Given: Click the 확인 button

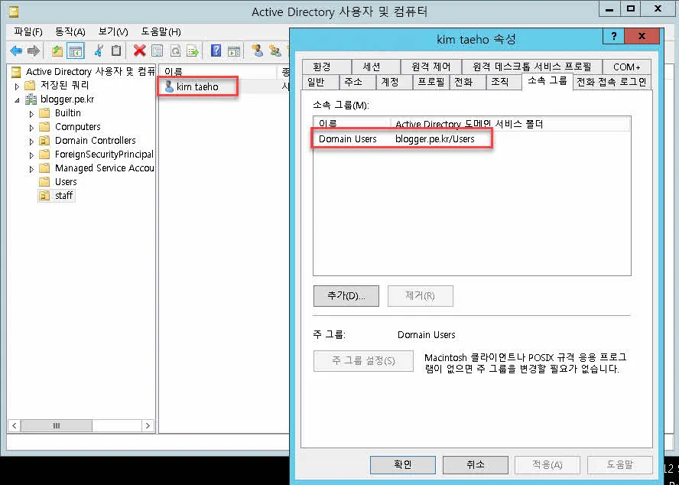Looking at the screenshot, I should tap(403, 464).
